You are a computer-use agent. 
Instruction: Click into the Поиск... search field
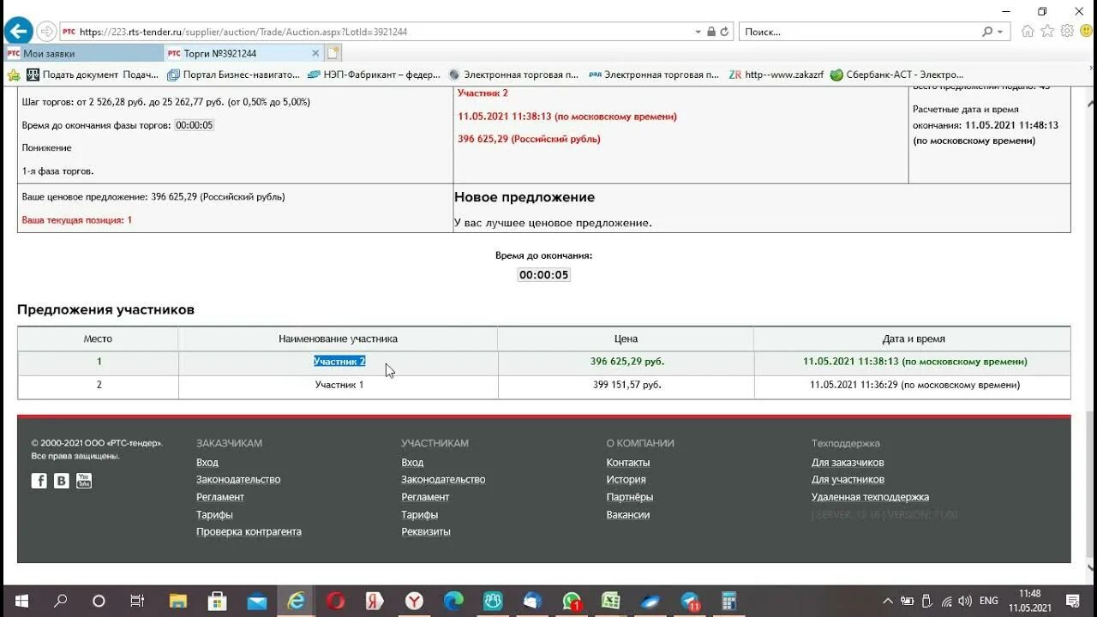pos(860,32)
